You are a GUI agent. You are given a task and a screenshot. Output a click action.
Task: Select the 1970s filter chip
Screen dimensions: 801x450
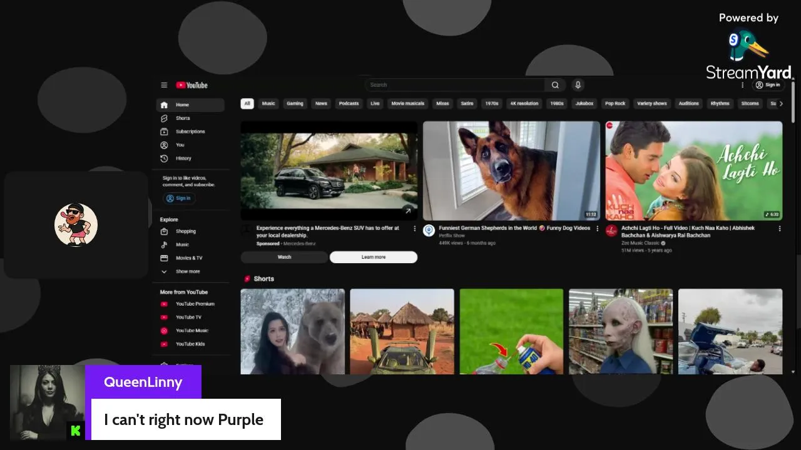click(x=492, y=104)
